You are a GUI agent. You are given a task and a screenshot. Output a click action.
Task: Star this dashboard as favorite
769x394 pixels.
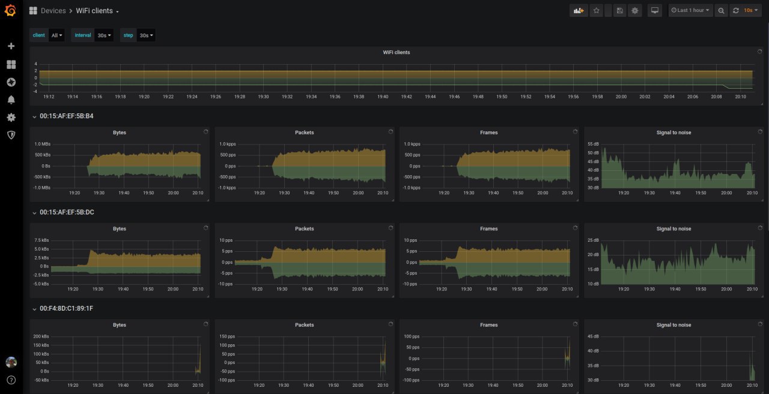point(596,10)
